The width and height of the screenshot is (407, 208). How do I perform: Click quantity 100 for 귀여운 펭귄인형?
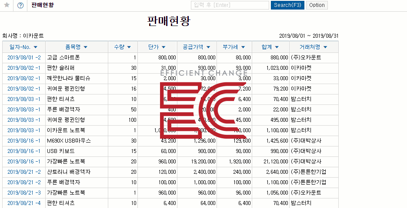(x=132, y=120)
